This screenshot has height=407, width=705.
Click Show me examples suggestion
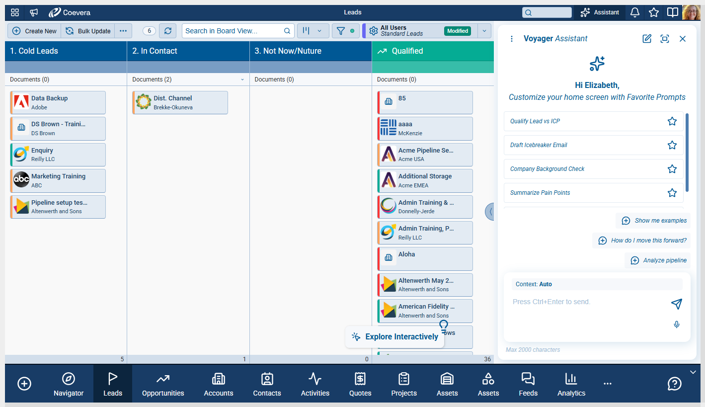653,221
